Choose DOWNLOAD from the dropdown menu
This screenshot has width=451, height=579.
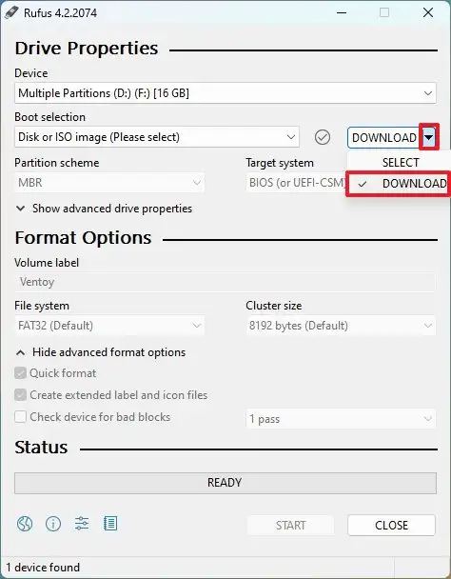tap(399, 184)
